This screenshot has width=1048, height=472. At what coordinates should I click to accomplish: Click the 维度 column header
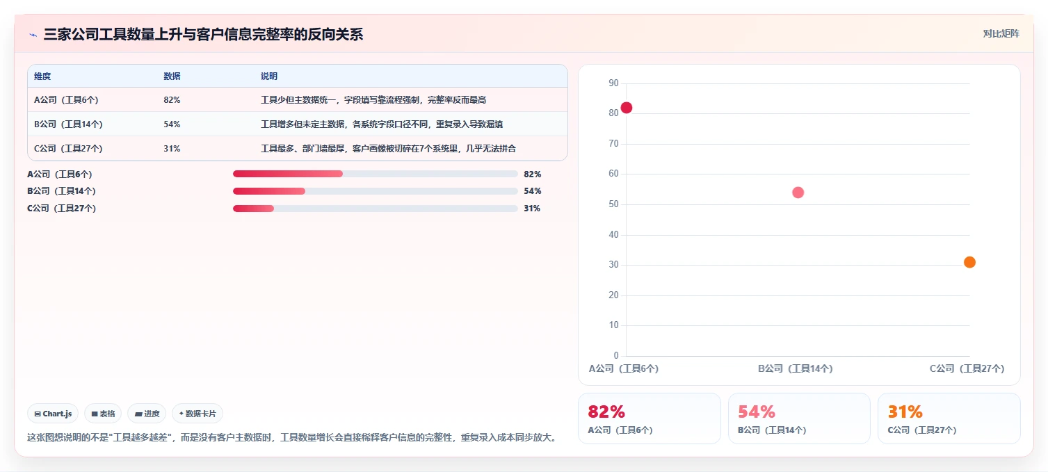42,76
